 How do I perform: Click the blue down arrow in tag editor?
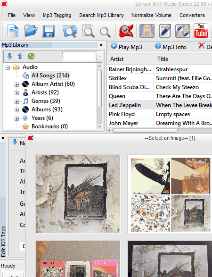tap(15, 142)
